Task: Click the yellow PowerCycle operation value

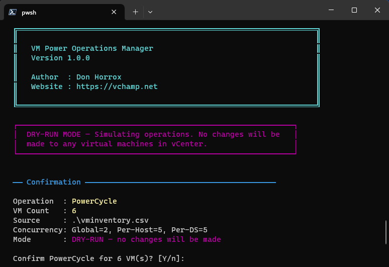Action: (x=94, y=201)
